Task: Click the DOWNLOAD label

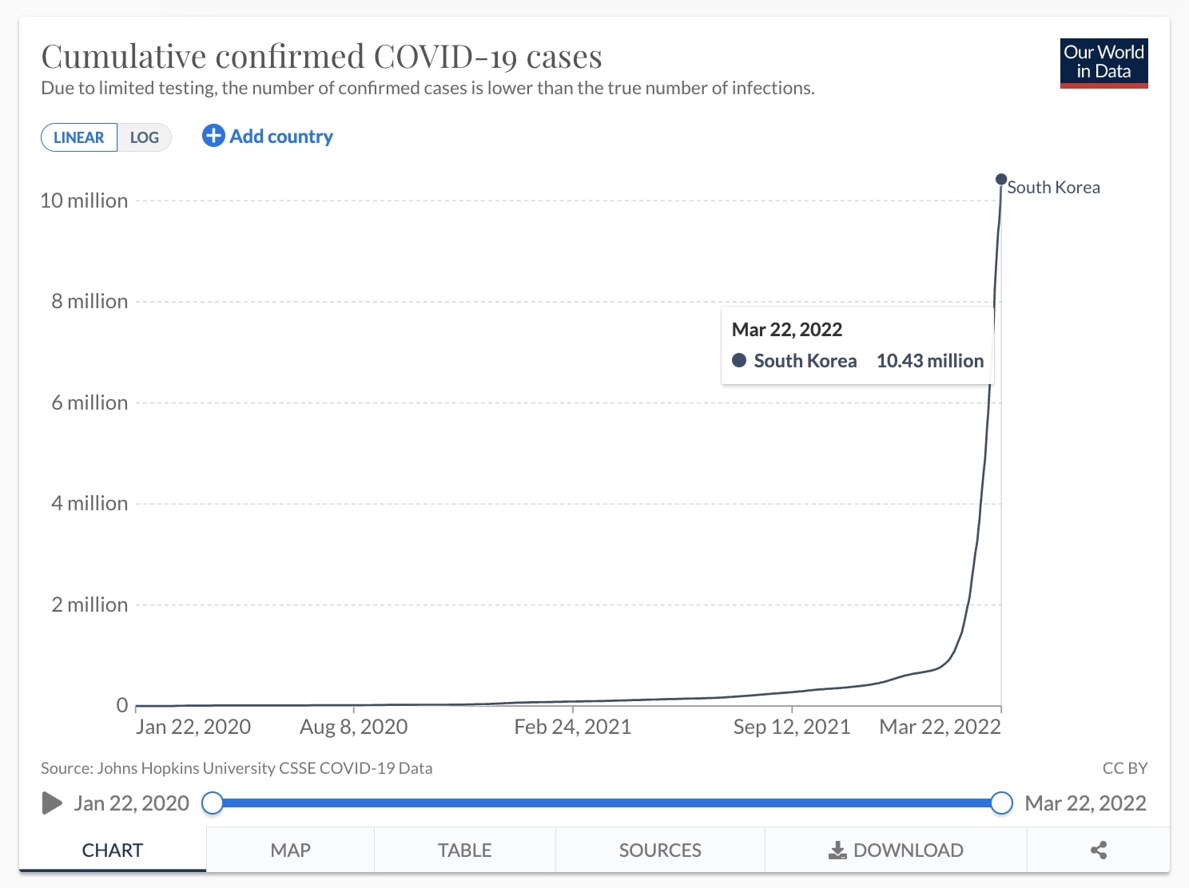Action: 908,850
